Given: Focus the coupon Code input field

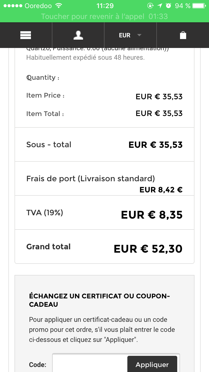Looking at the screenshot, I should [x=90, y=364].
